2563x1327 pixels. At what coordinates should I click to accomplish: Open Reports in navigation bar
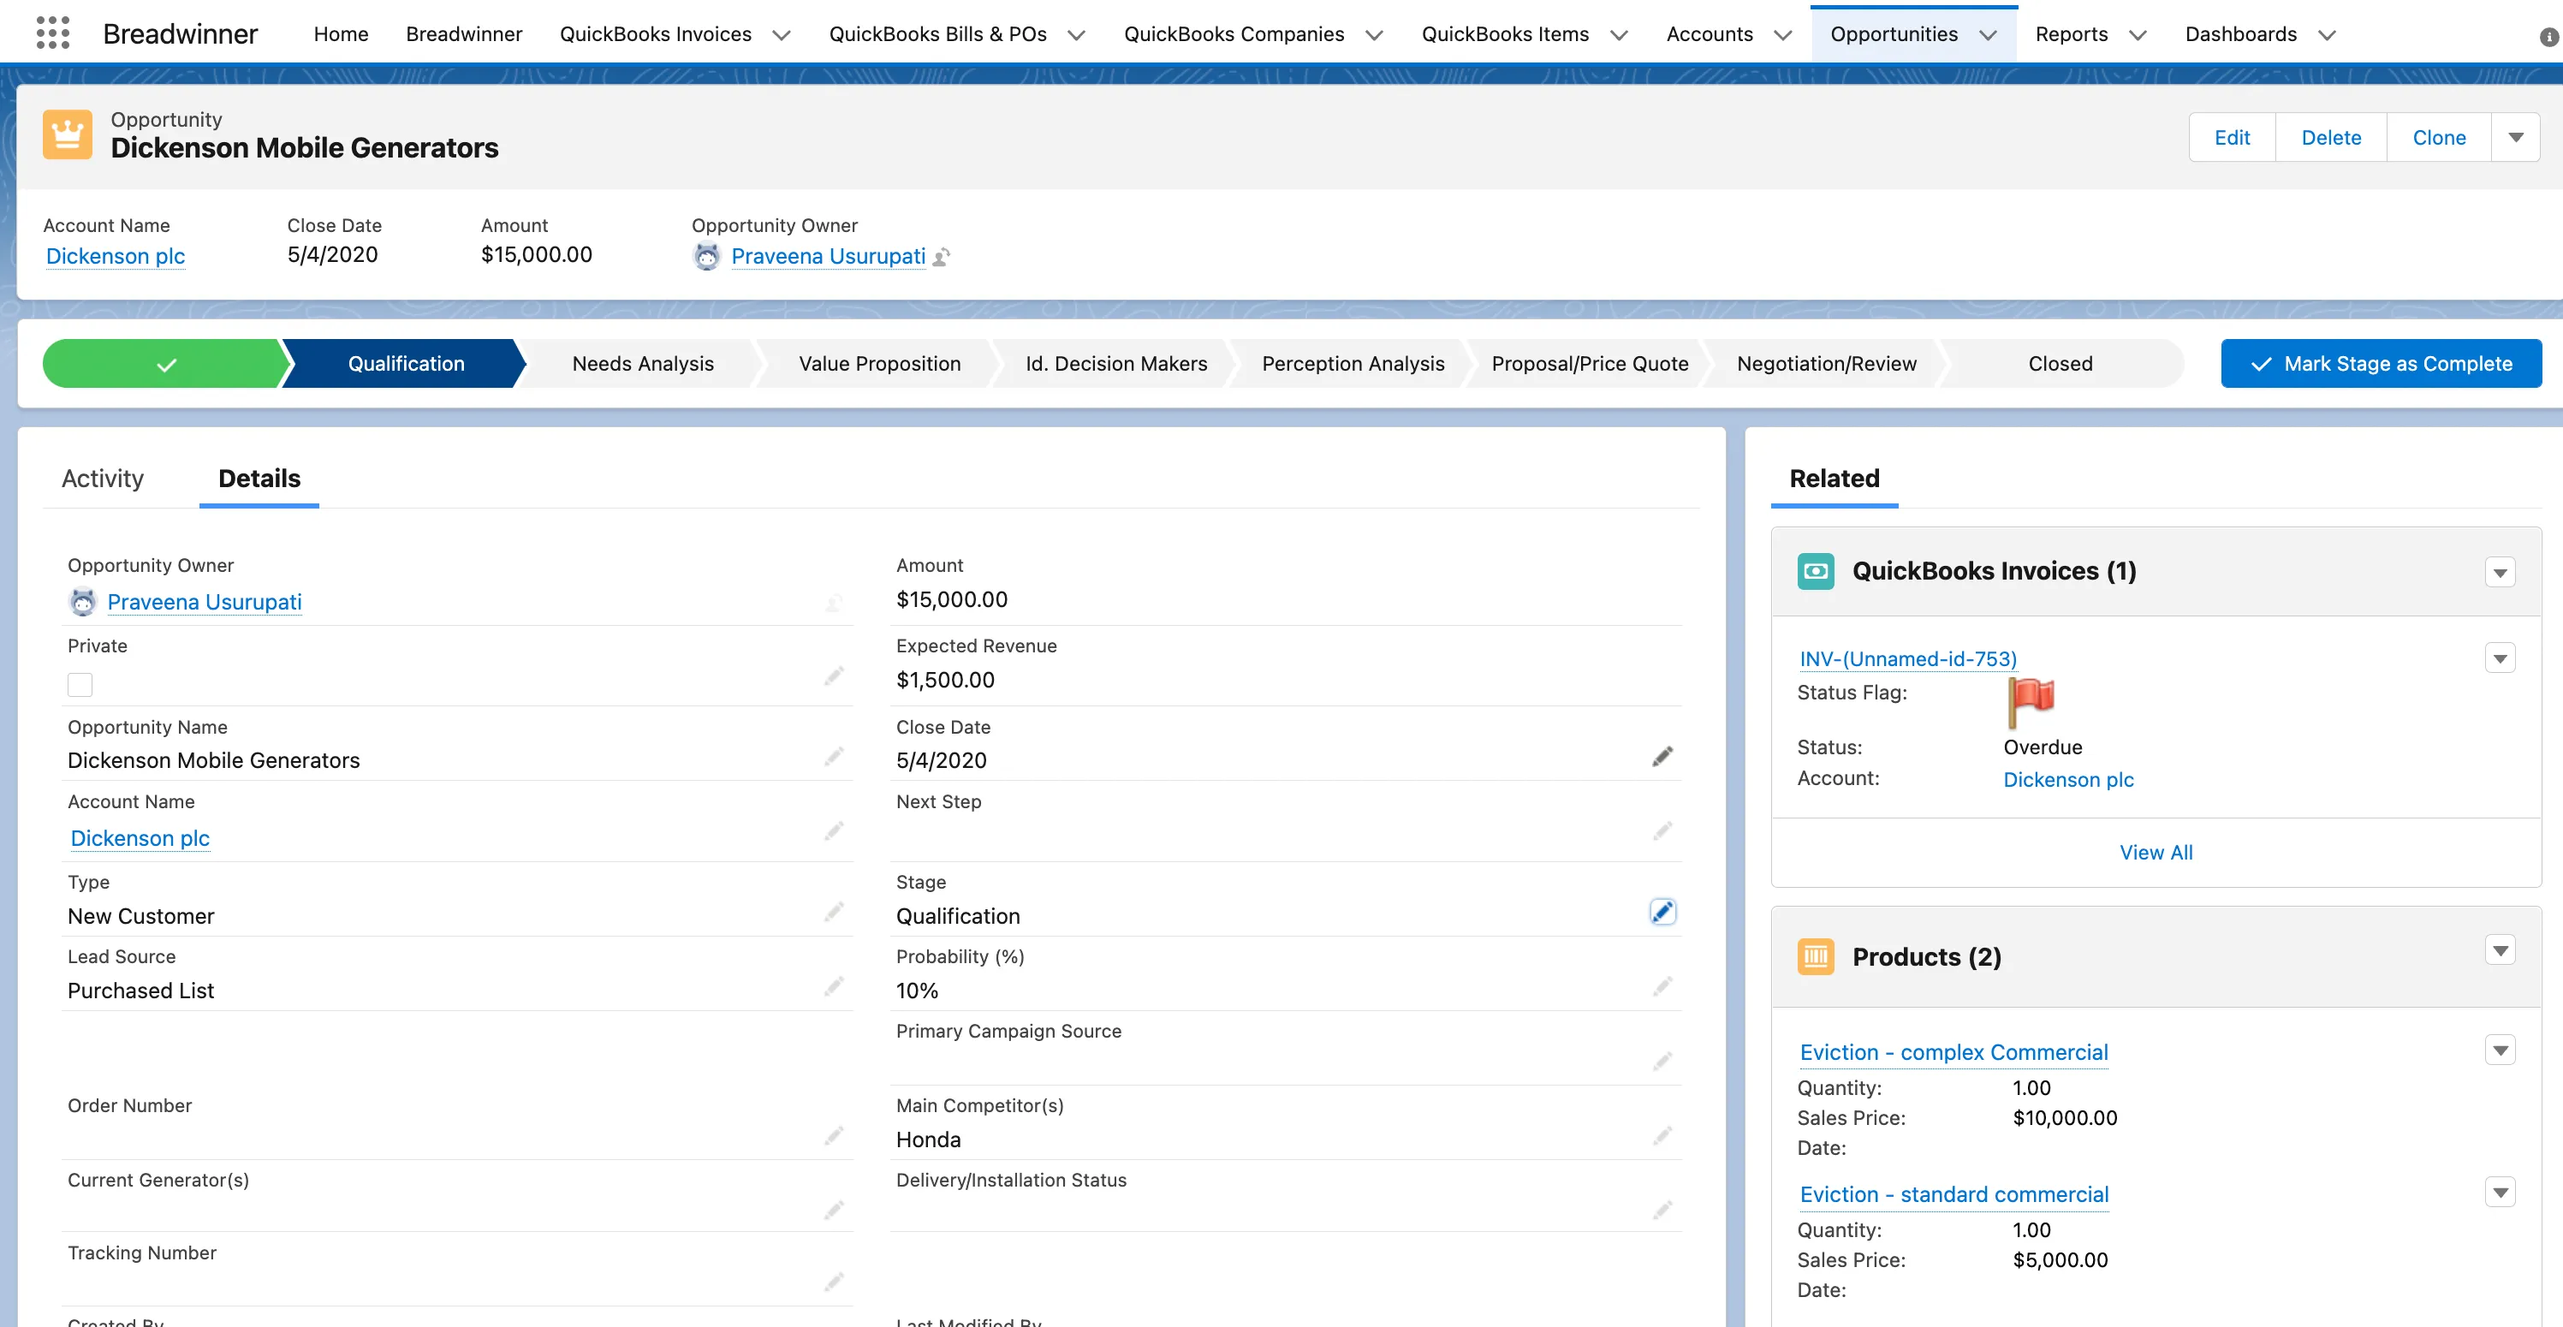(x=2071, y=34)
